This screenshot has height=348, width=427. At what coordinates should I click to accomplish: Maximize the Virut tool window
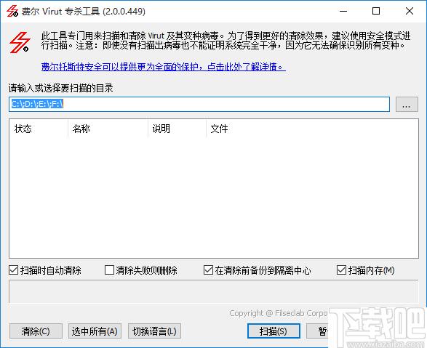[376, 11]
